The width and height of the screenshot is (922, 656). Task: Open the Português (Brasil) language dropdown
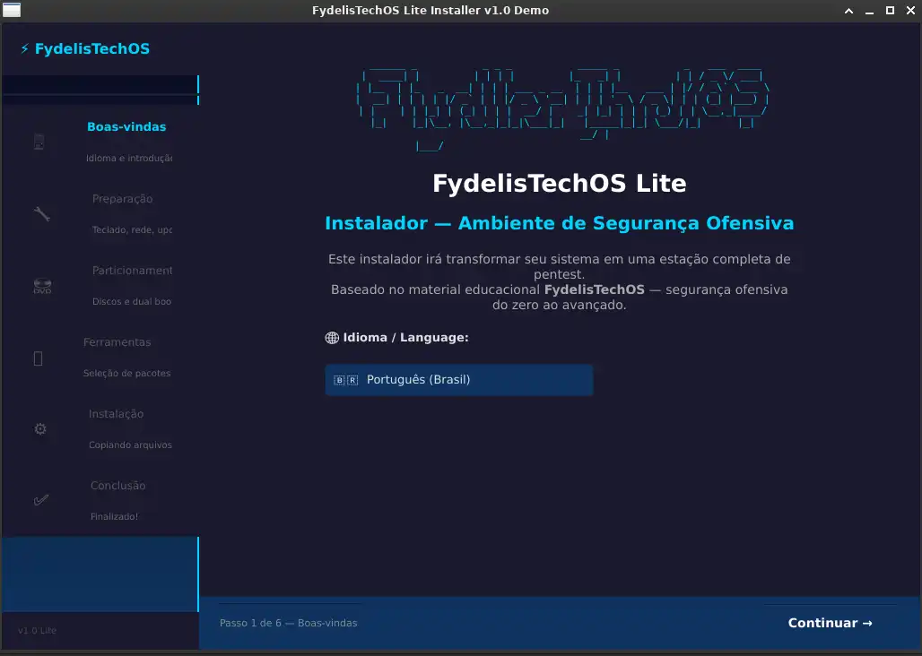458,379
